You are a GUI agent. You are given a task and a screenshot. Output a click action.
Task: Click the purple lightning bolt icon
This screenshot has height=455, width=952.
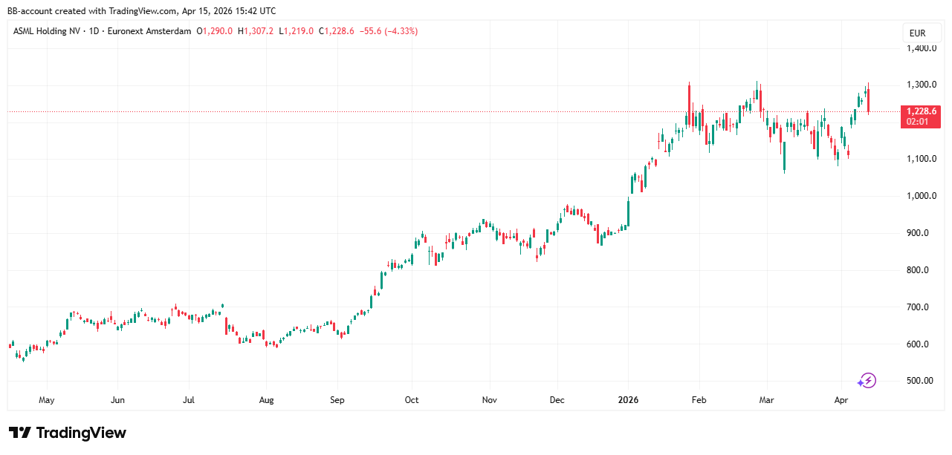point(867,381)
